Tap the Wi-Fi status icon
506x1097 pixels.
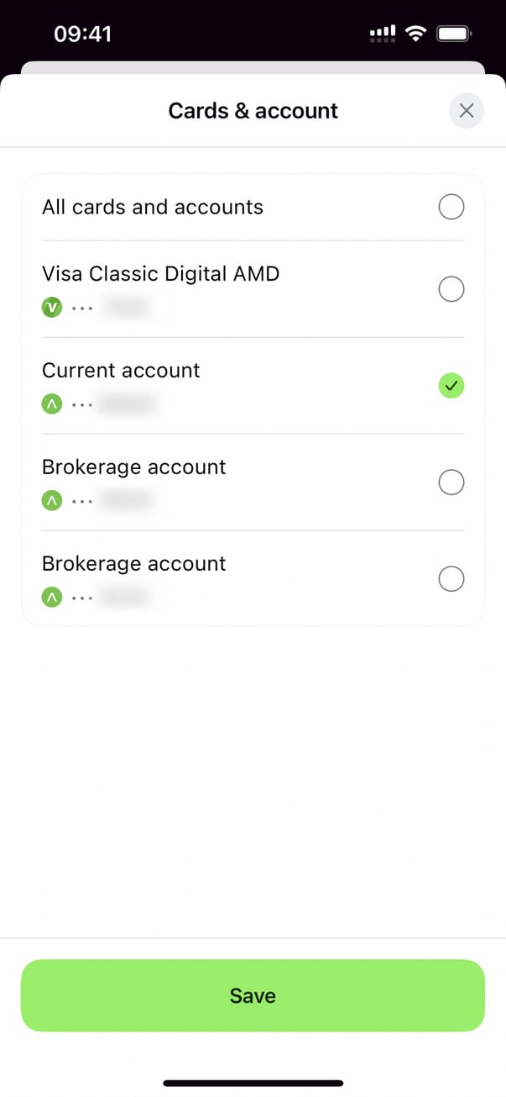[x=415, y=34]
